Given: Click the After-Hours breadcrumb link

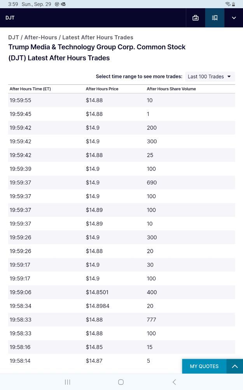Looking at the screenshot, I should [40, 37].
